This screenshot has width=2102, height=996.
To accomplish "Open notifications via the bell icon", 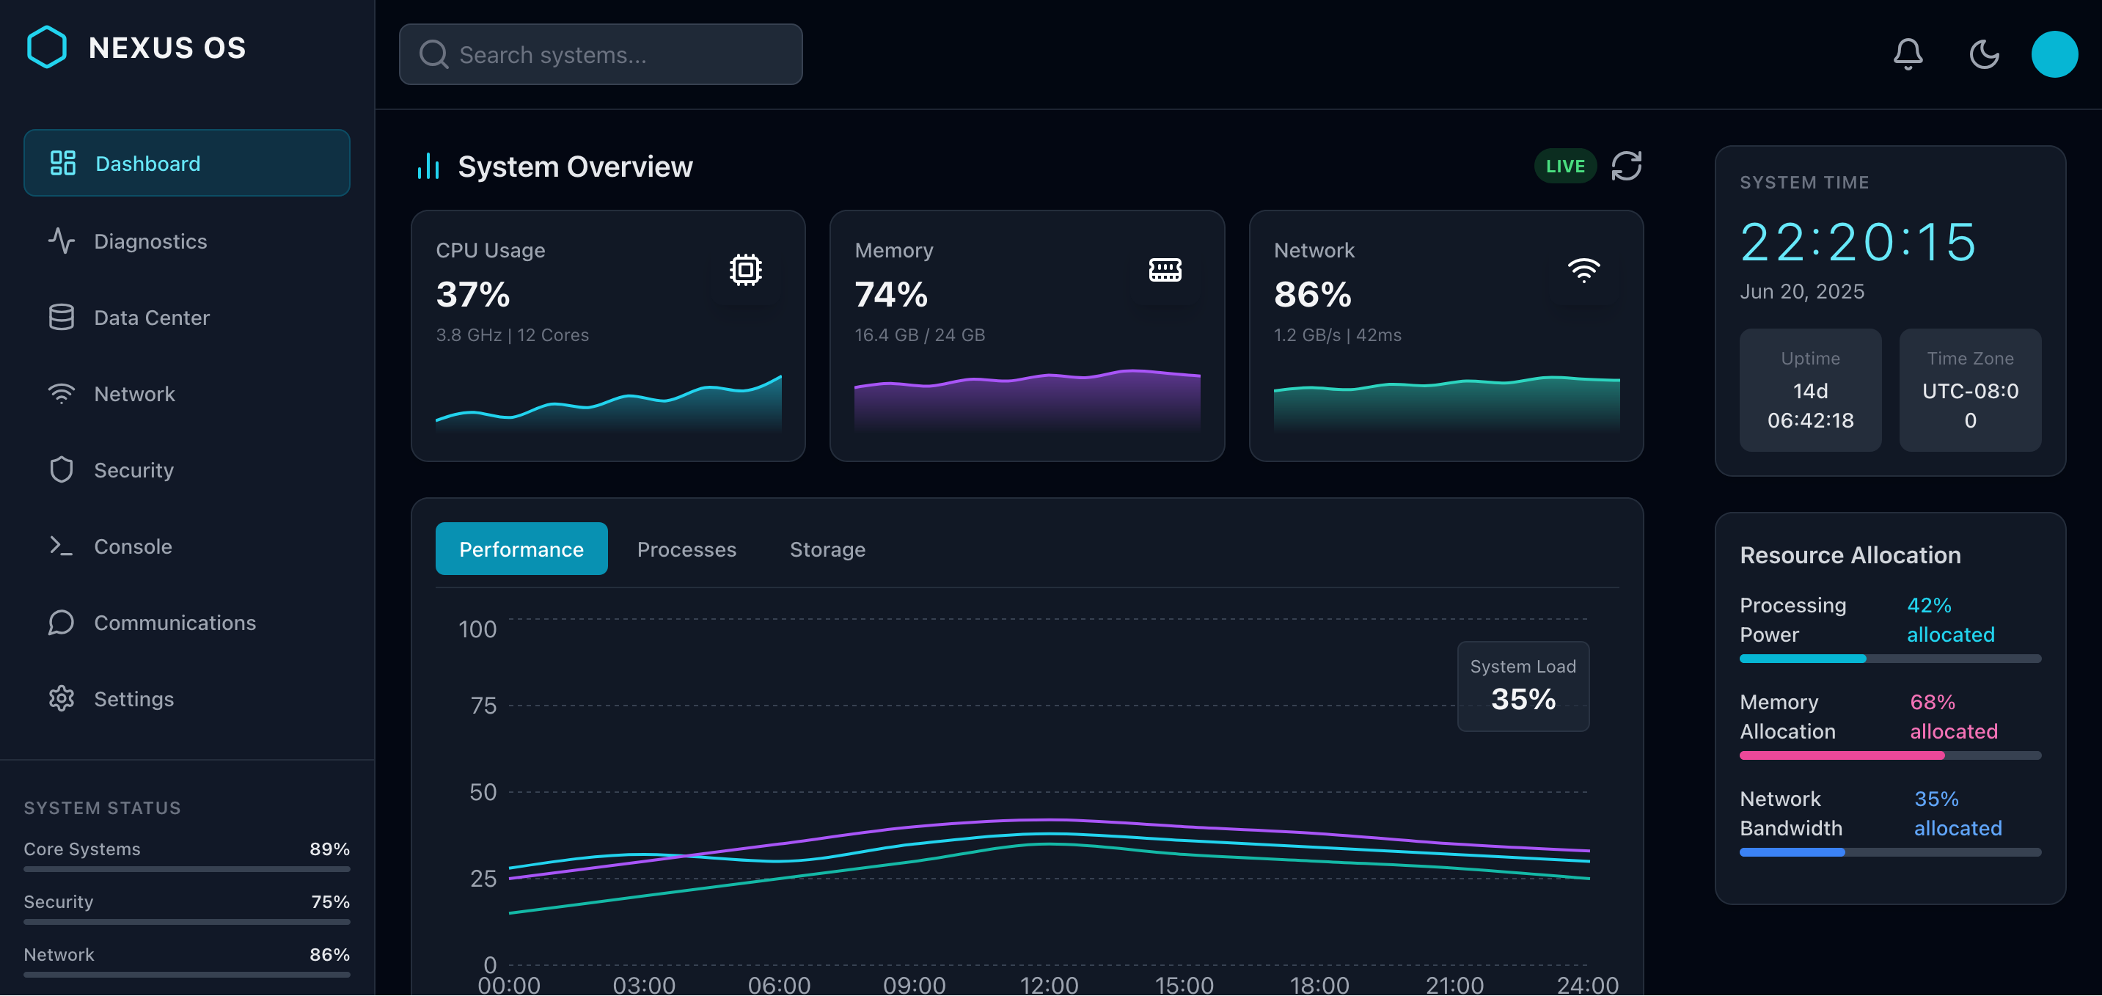I will point(1908,55).
